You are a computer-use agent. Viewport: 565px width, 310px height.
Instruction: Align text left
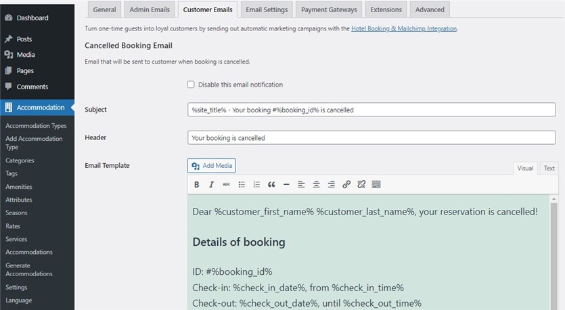pyautogui.click(x=301, y=185)
